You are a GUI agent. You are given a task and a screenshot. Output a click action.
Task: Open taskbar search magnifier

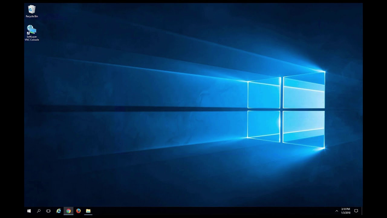tap(39, 211)
